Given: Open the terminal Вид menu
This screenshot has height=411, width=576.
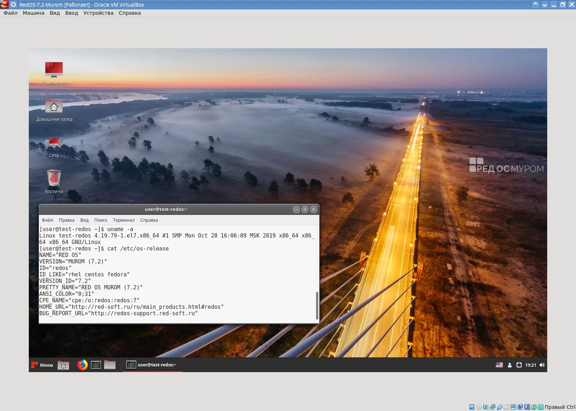Looking at the screenshot, I should point(85,220).
